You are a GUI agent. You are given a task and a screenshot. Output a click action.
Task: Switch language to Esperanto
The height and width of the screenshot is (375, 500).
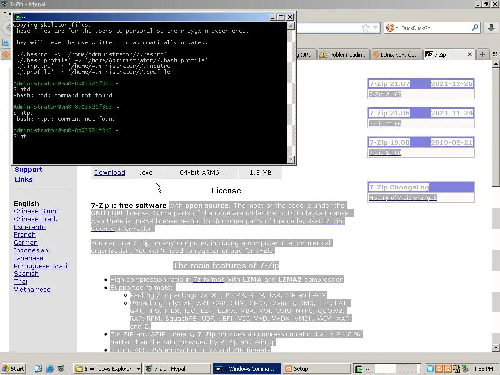click(30, 227)
